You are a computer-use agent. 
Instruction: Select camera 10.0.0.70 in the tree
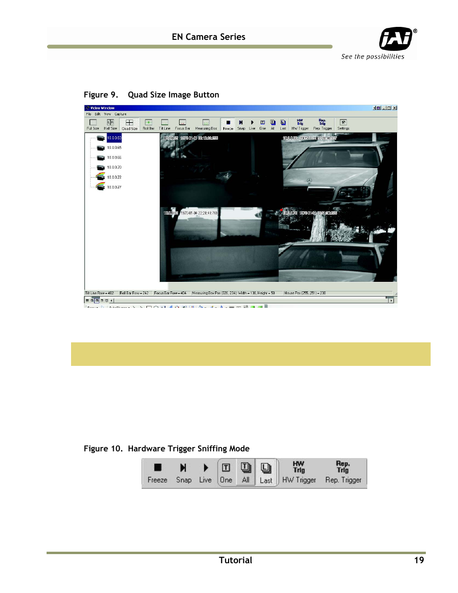114,168
